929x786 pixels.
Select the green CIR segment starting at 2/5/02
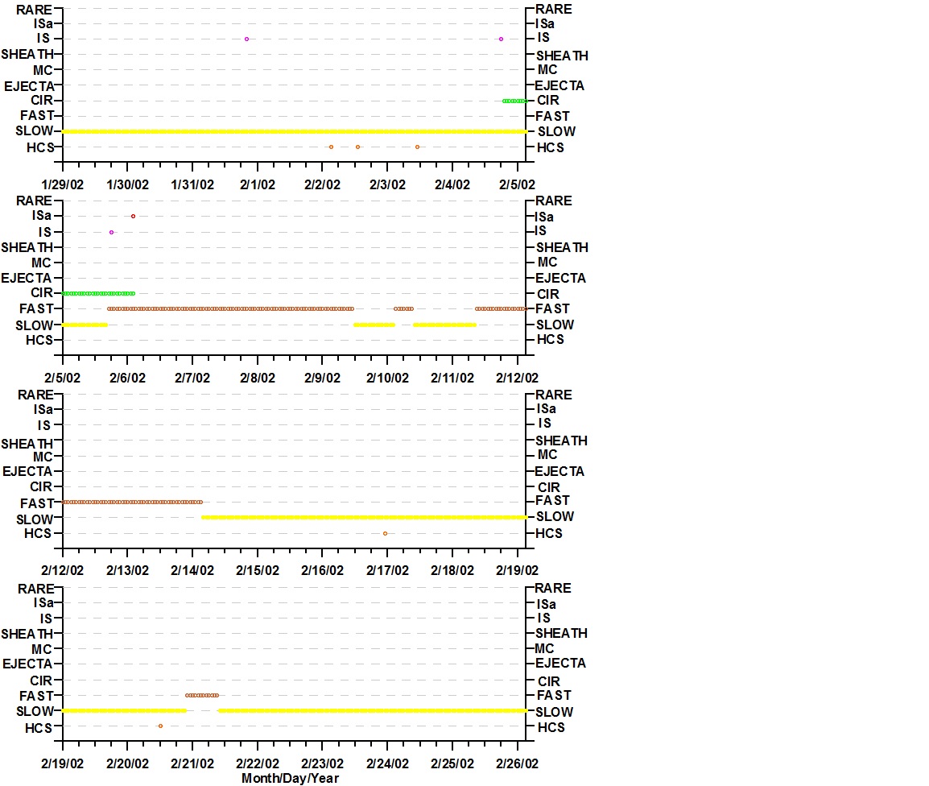click(x=98, y=293)
